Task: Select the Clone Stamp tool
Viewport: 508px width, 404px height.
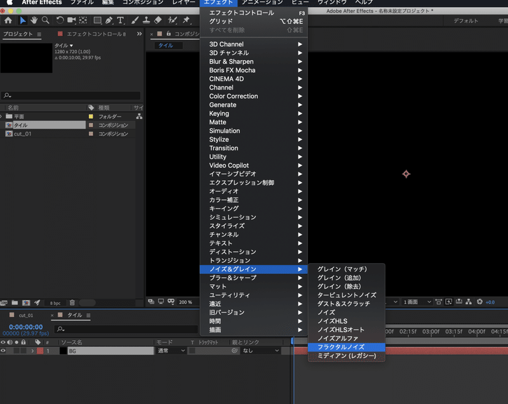Action: pyautogui.click(x=147, y=20)
